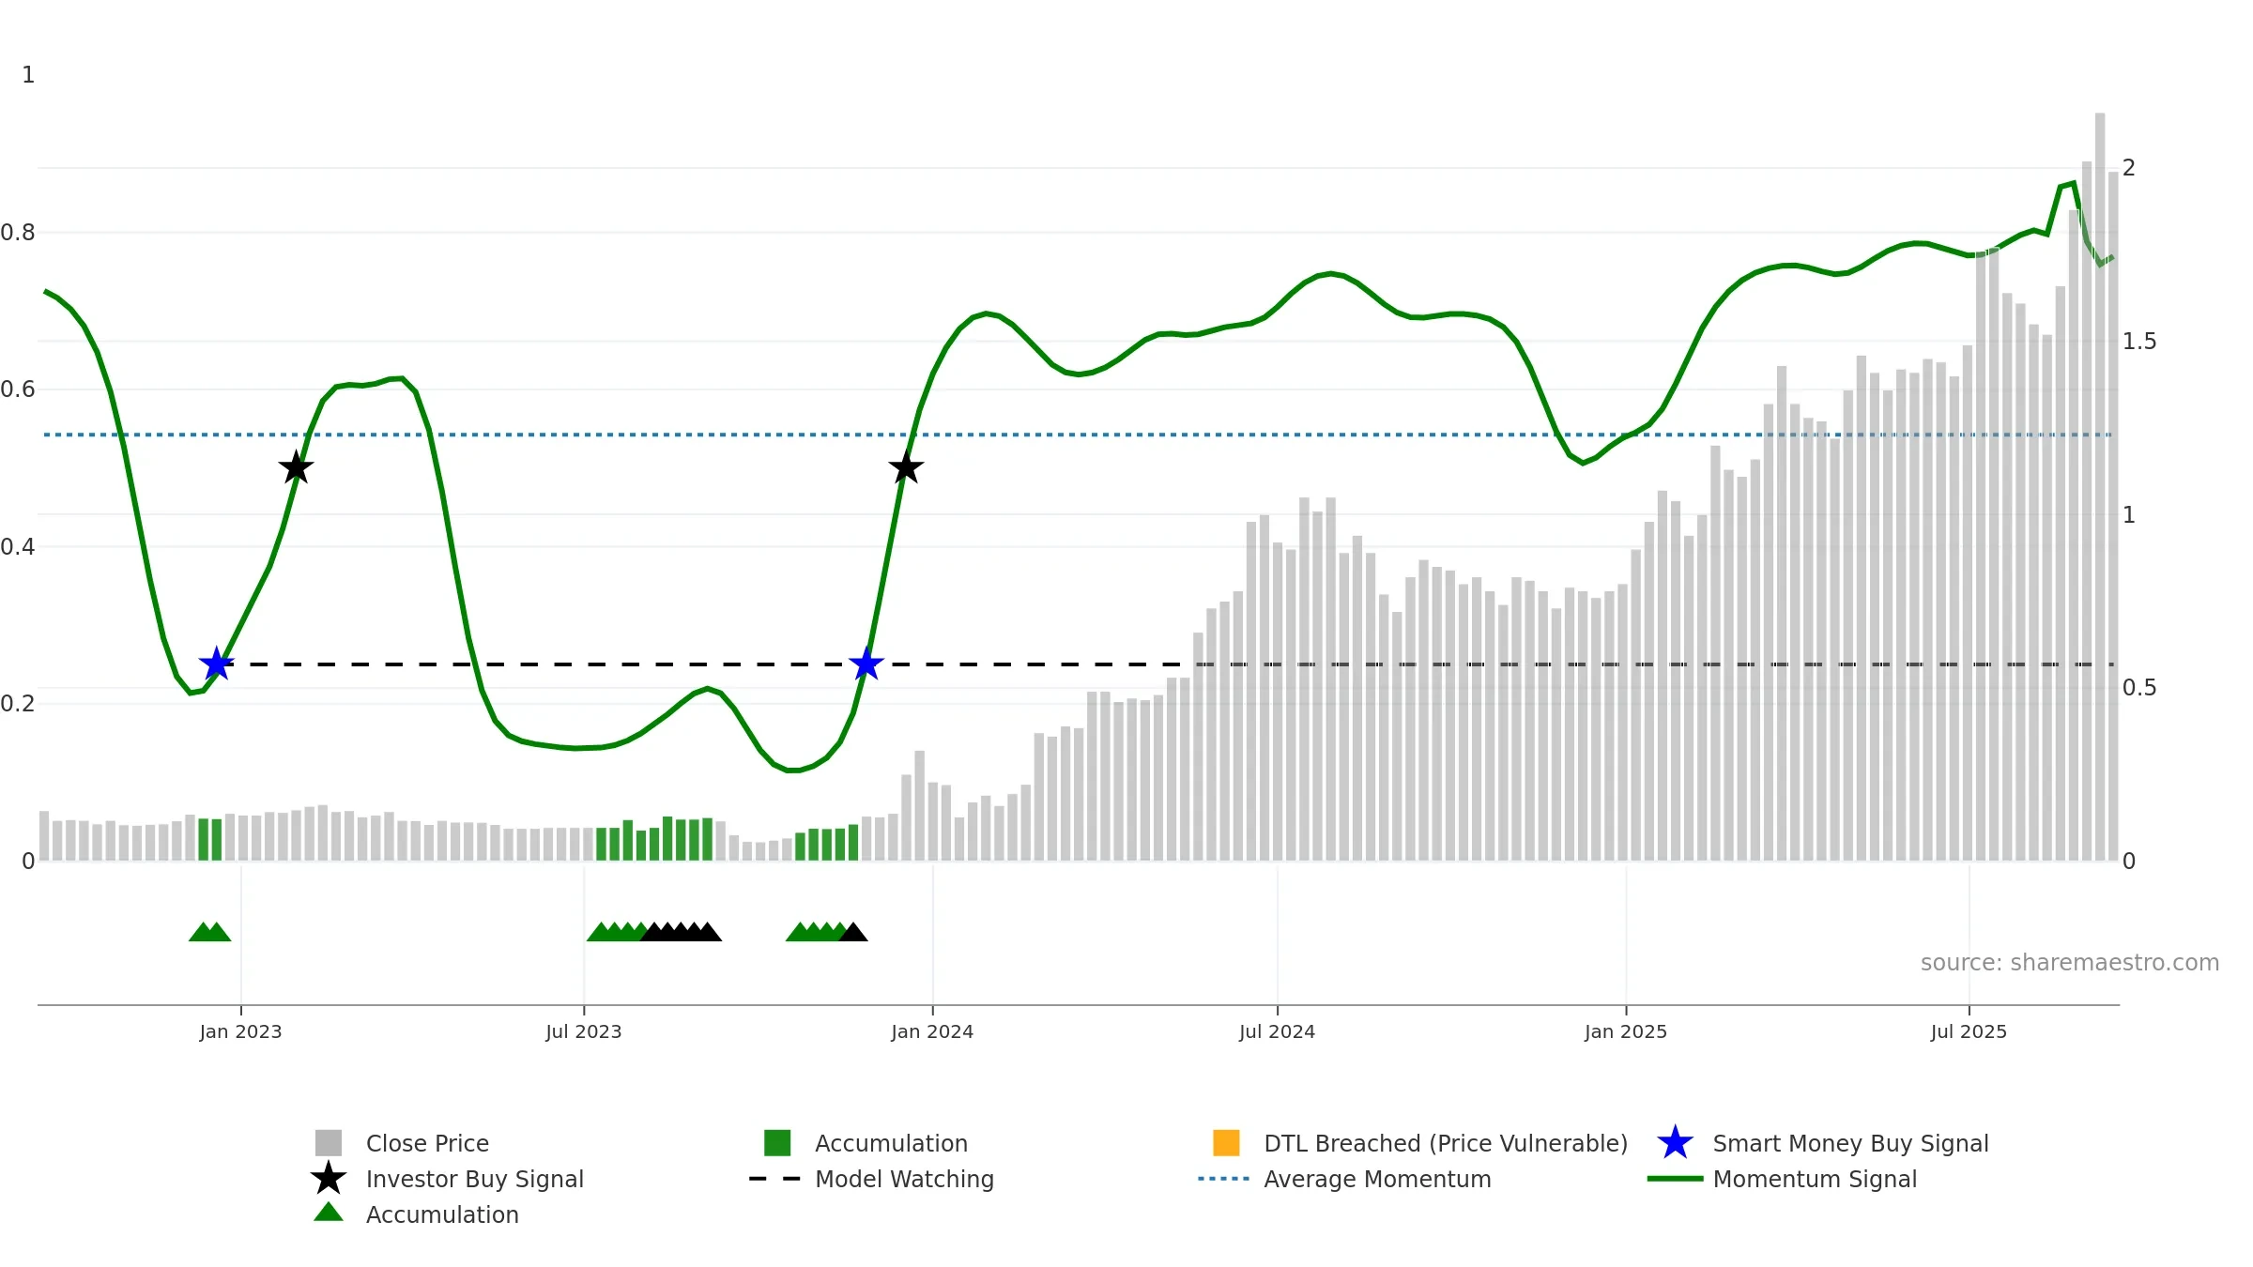Click the green Momentum Signal line icon
This screenshot has width=2253, height=1267.
coord(1675,1179)
